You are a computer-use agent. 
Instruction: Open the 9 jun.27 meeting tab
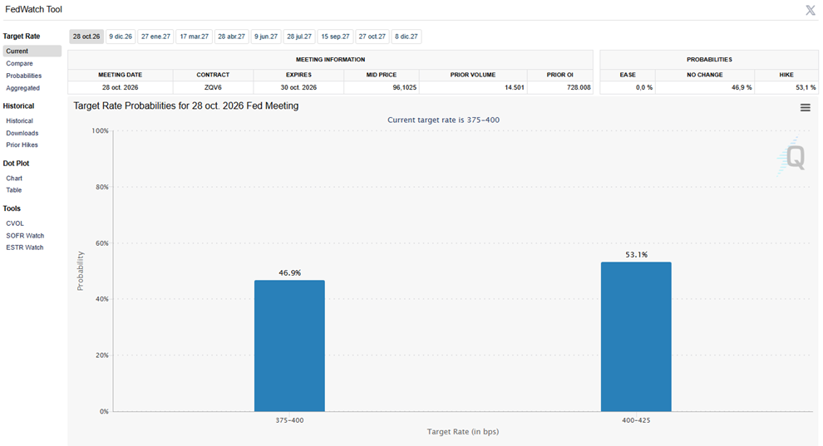coord(266,37)
